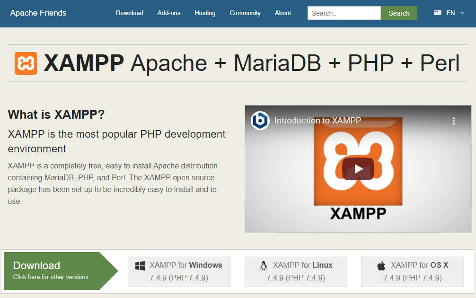Click the Linux penguin icon
476x298 pixels.
click(x=264, y=266)
